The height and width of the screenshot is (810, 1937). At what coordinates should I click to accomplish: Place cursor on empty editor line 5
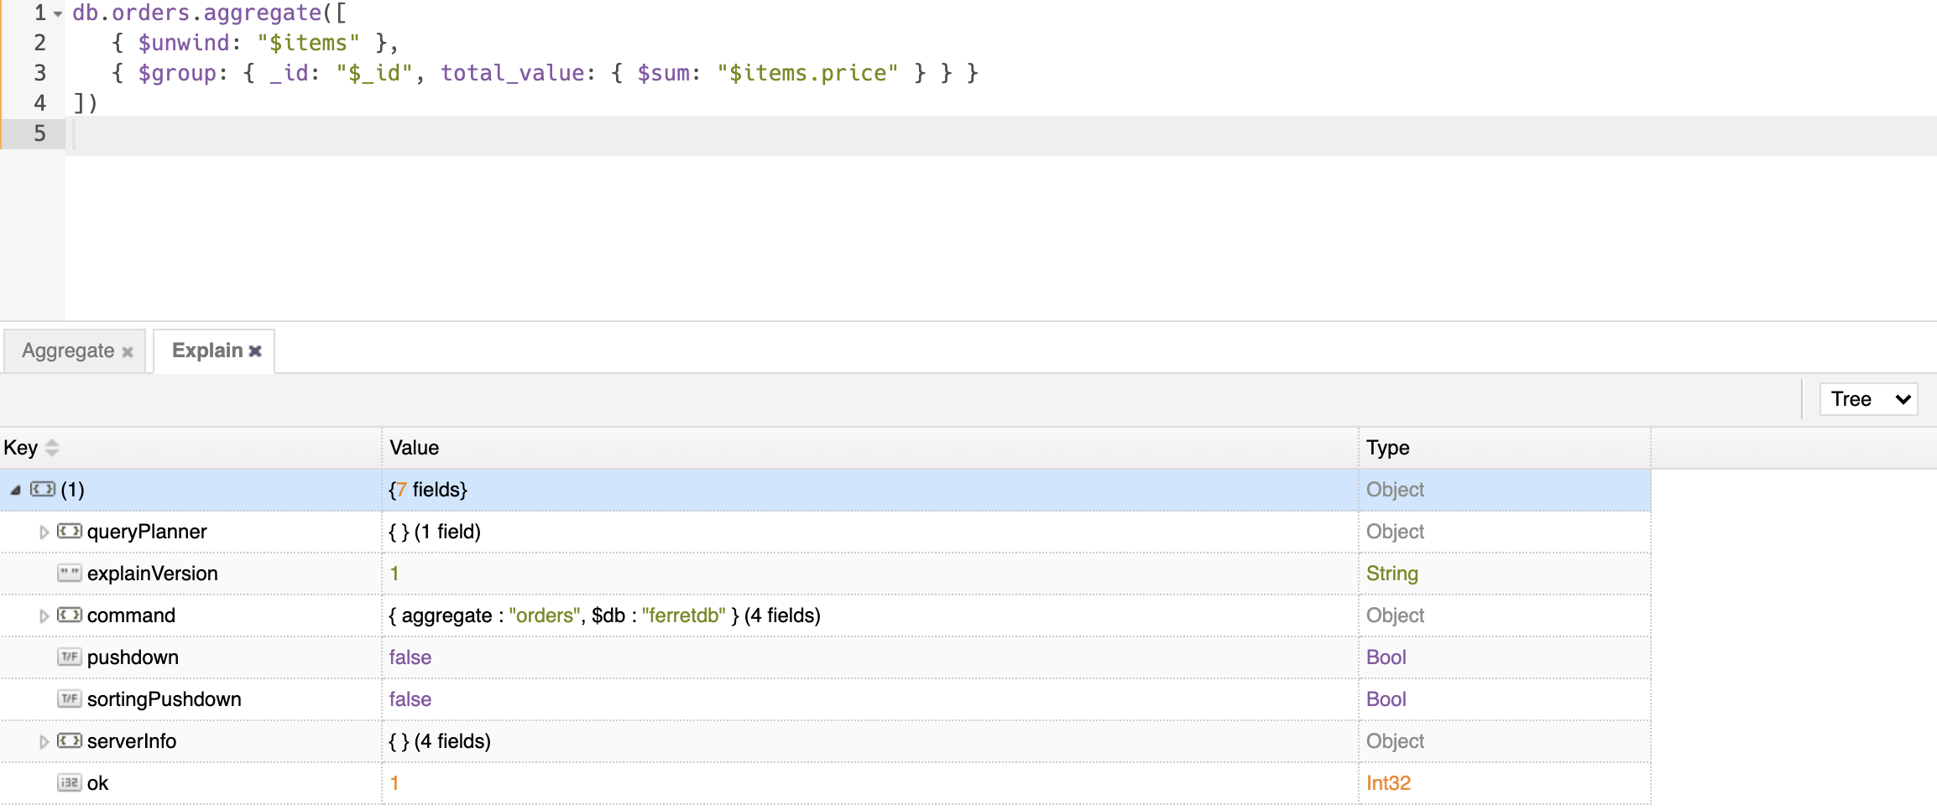coord(504,133)
